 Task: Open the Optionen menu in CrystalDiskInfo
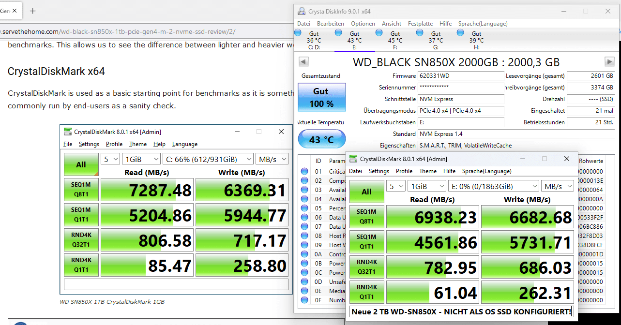pos(363,24)
